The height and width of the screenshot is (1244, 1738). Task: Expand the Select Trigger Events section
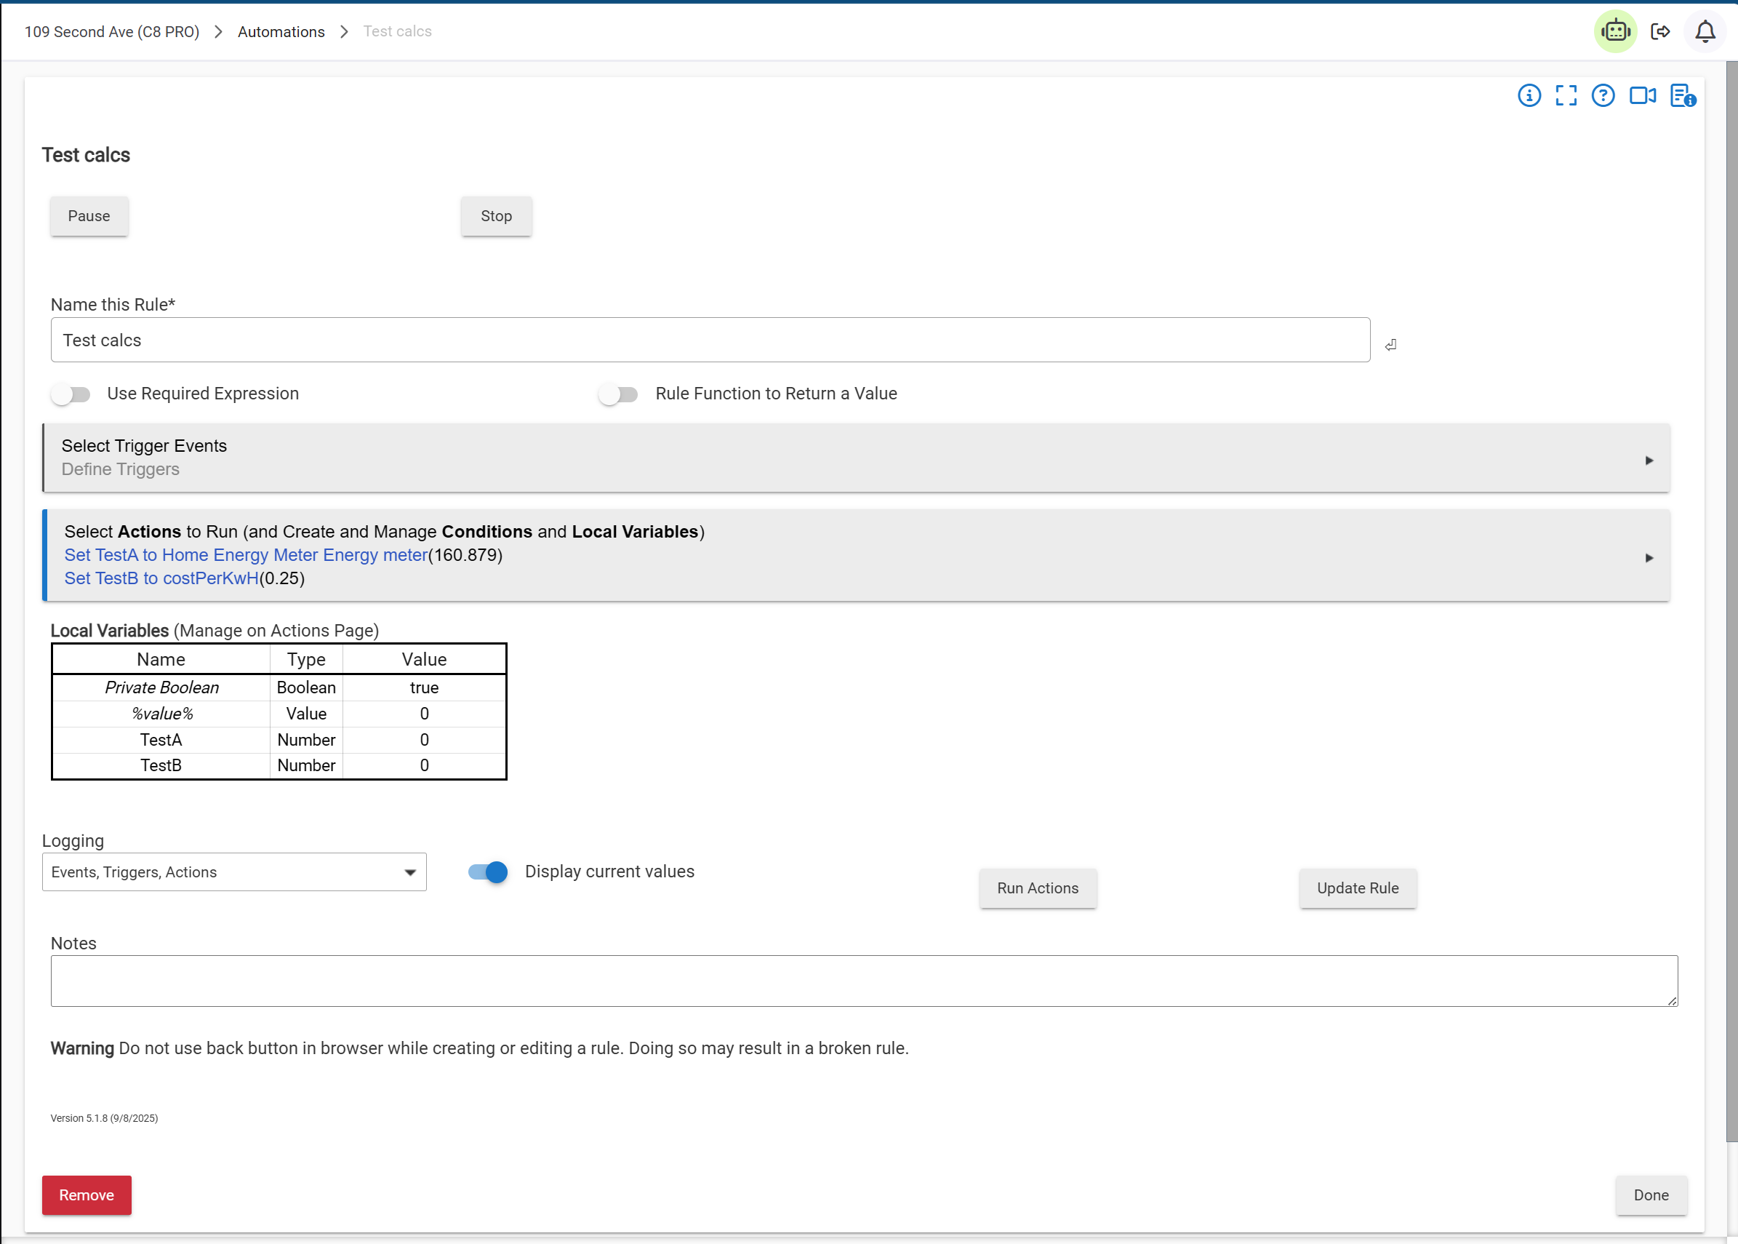coord(856,458)
